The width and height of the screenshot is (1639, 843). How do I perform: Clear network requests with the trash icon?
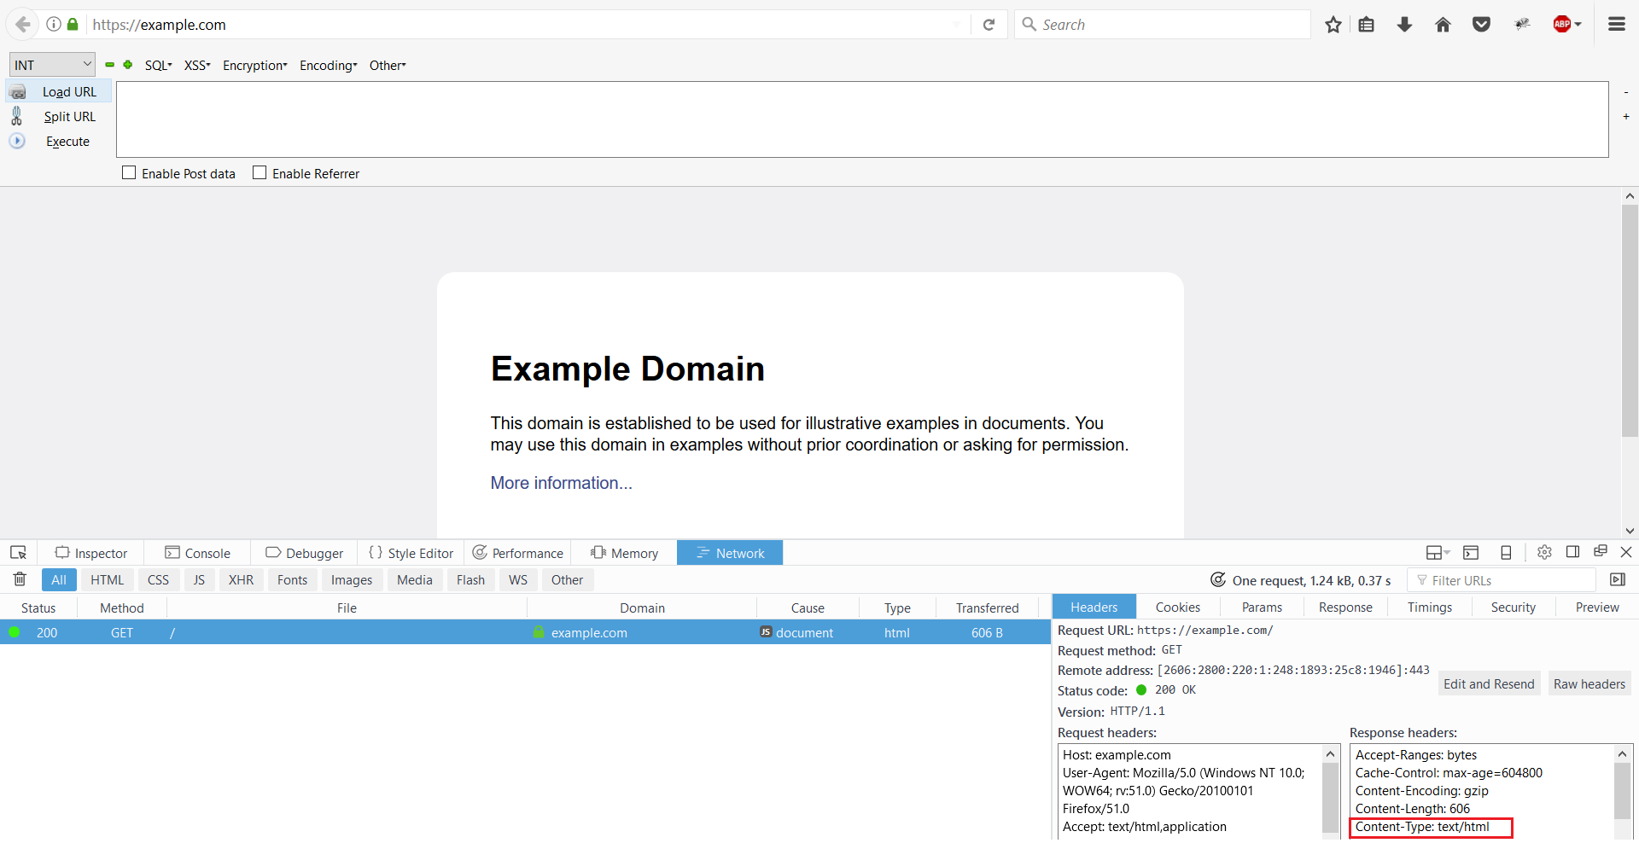coord(19,579)
